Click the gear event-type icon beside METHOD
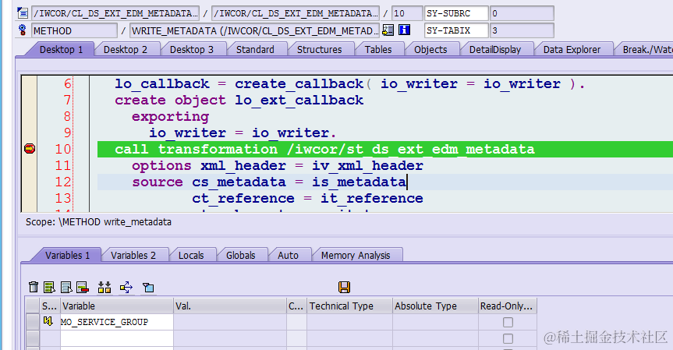Screen dimensions: 673x350 [x=23, y=30]
